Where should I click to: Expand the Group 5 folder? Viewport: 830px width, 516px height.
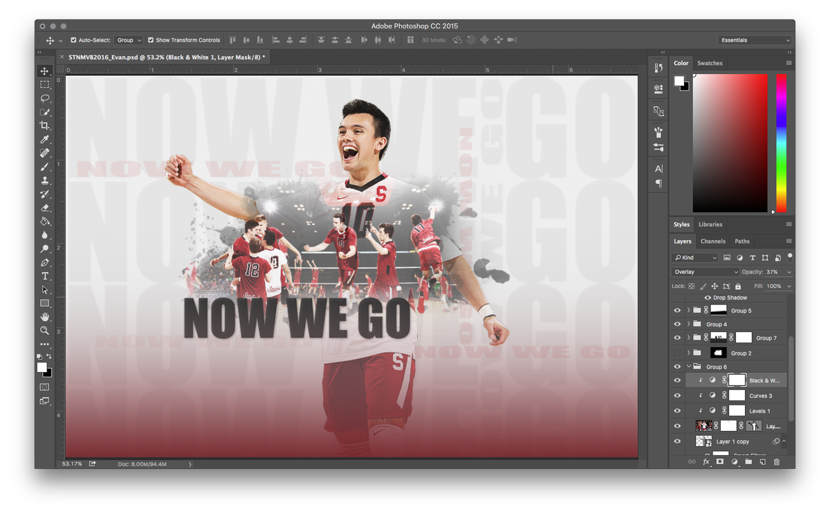pos(688,311)
